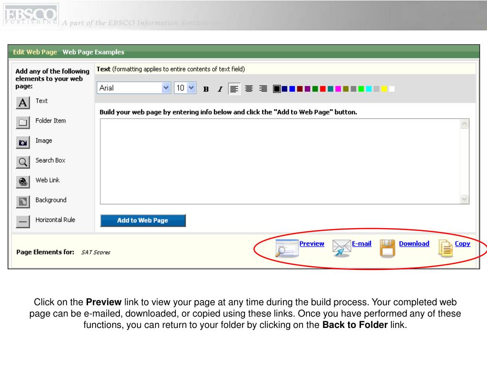Click the E-mail envelope icon
Screen dimensions: 487x365
(x=341, y=248)
